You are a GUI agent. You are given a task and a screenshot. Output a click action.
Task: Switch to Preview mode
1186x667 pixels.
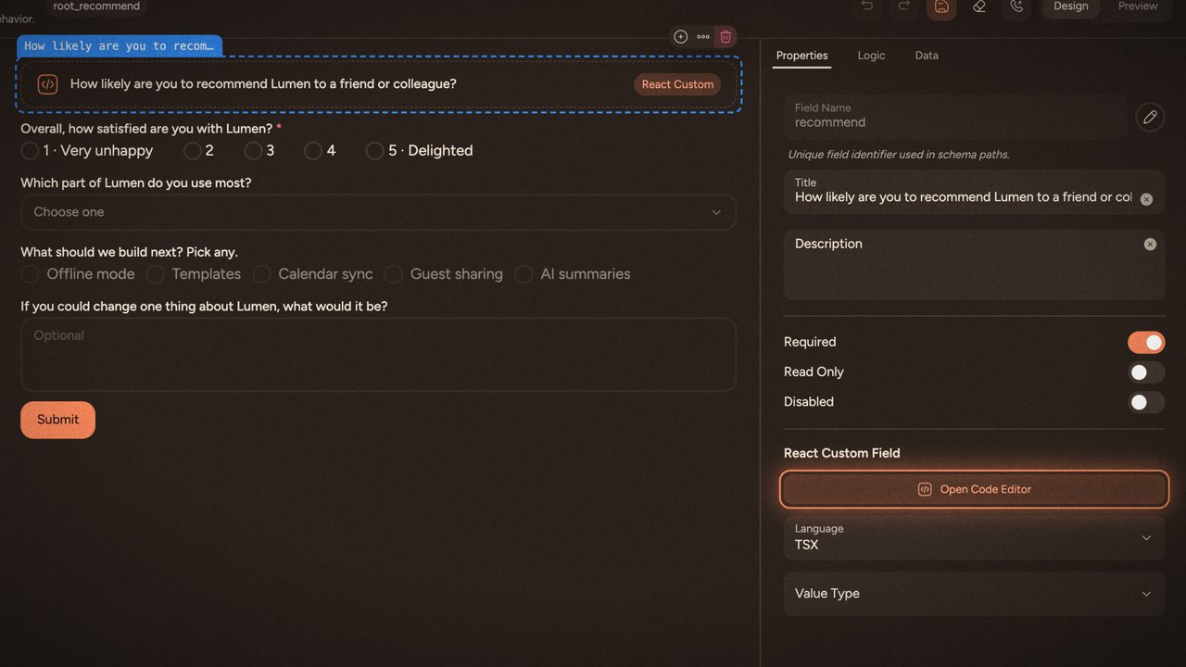tap(1138, 6)
